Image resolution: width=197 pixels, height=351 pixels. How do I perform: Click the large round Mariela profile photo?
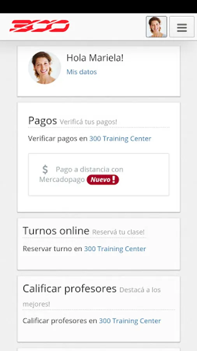tap(44, 67)
